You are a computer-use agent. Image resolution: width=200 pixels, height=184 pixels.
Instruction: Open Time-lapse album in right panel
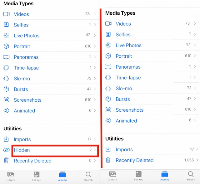pyautogui.click(x=128, y=78)
